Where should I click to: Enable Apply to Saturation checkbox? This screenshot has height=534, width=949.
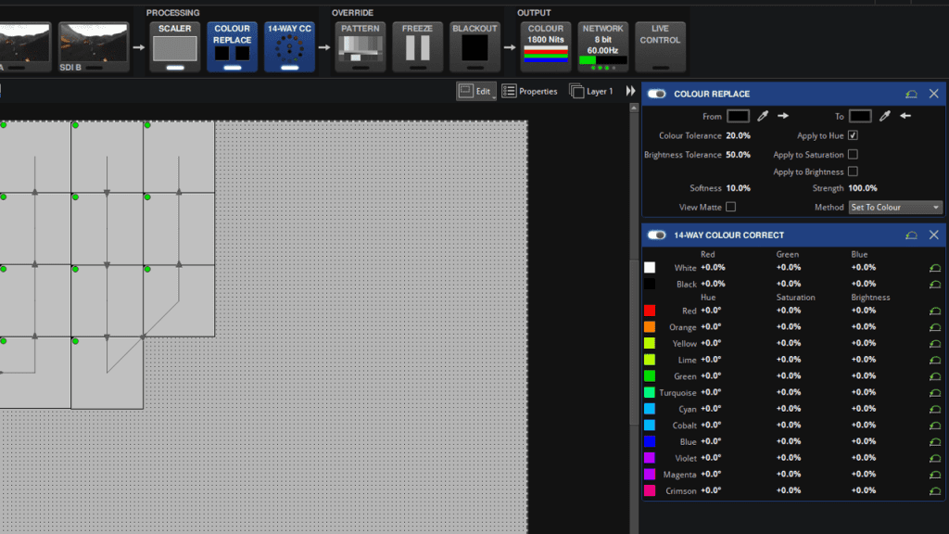tap(853, 155)
